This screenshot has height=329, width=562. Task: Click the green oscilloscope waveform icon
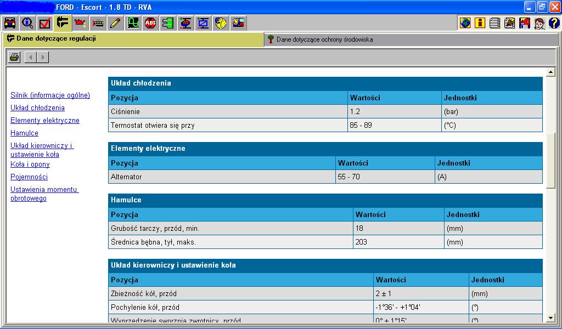pos(133,23)
